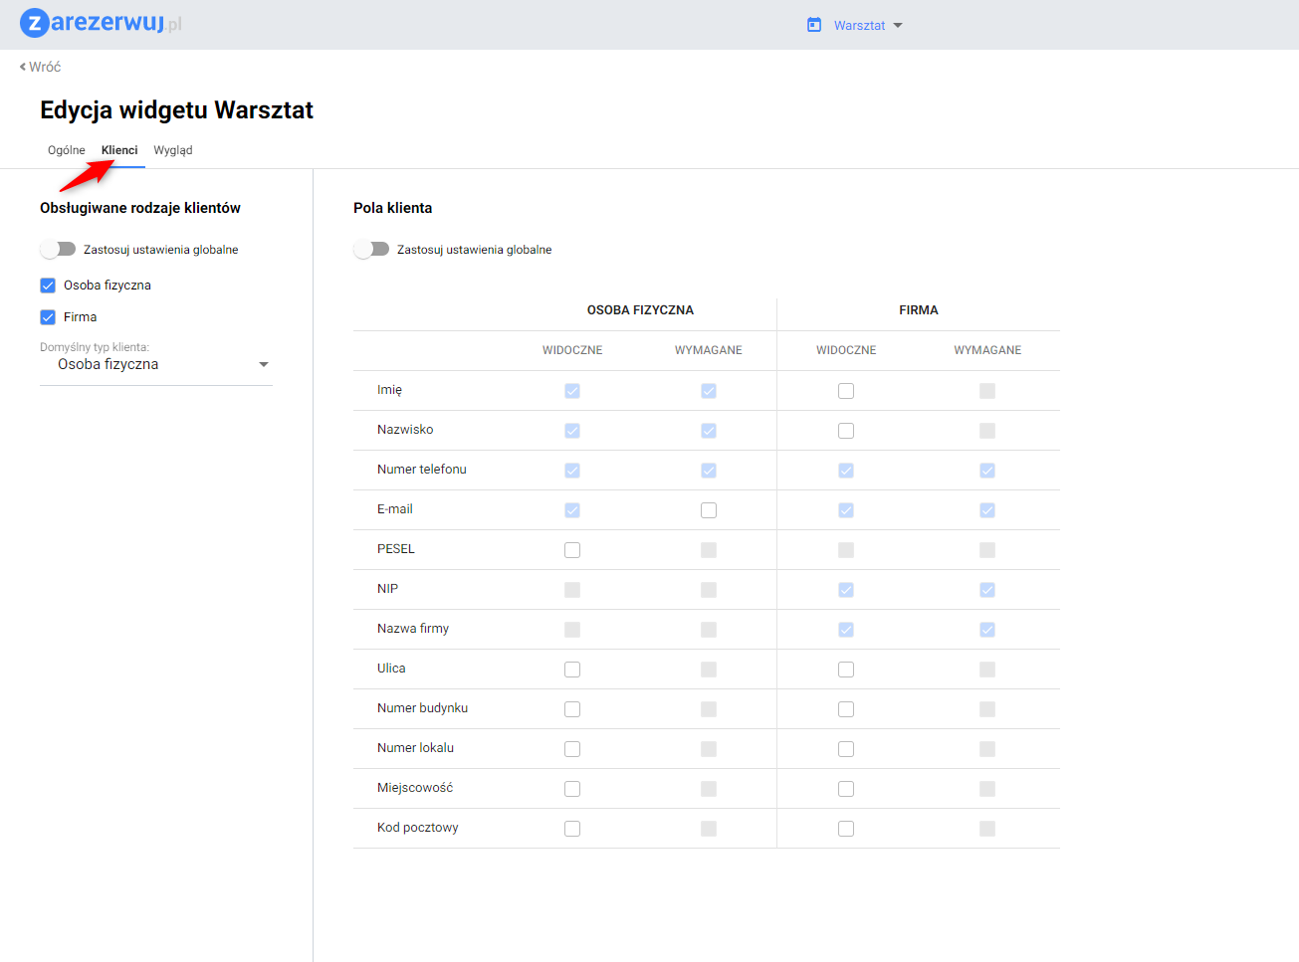
Task: Go back using the Wróć link
Action: pos(45,67)
